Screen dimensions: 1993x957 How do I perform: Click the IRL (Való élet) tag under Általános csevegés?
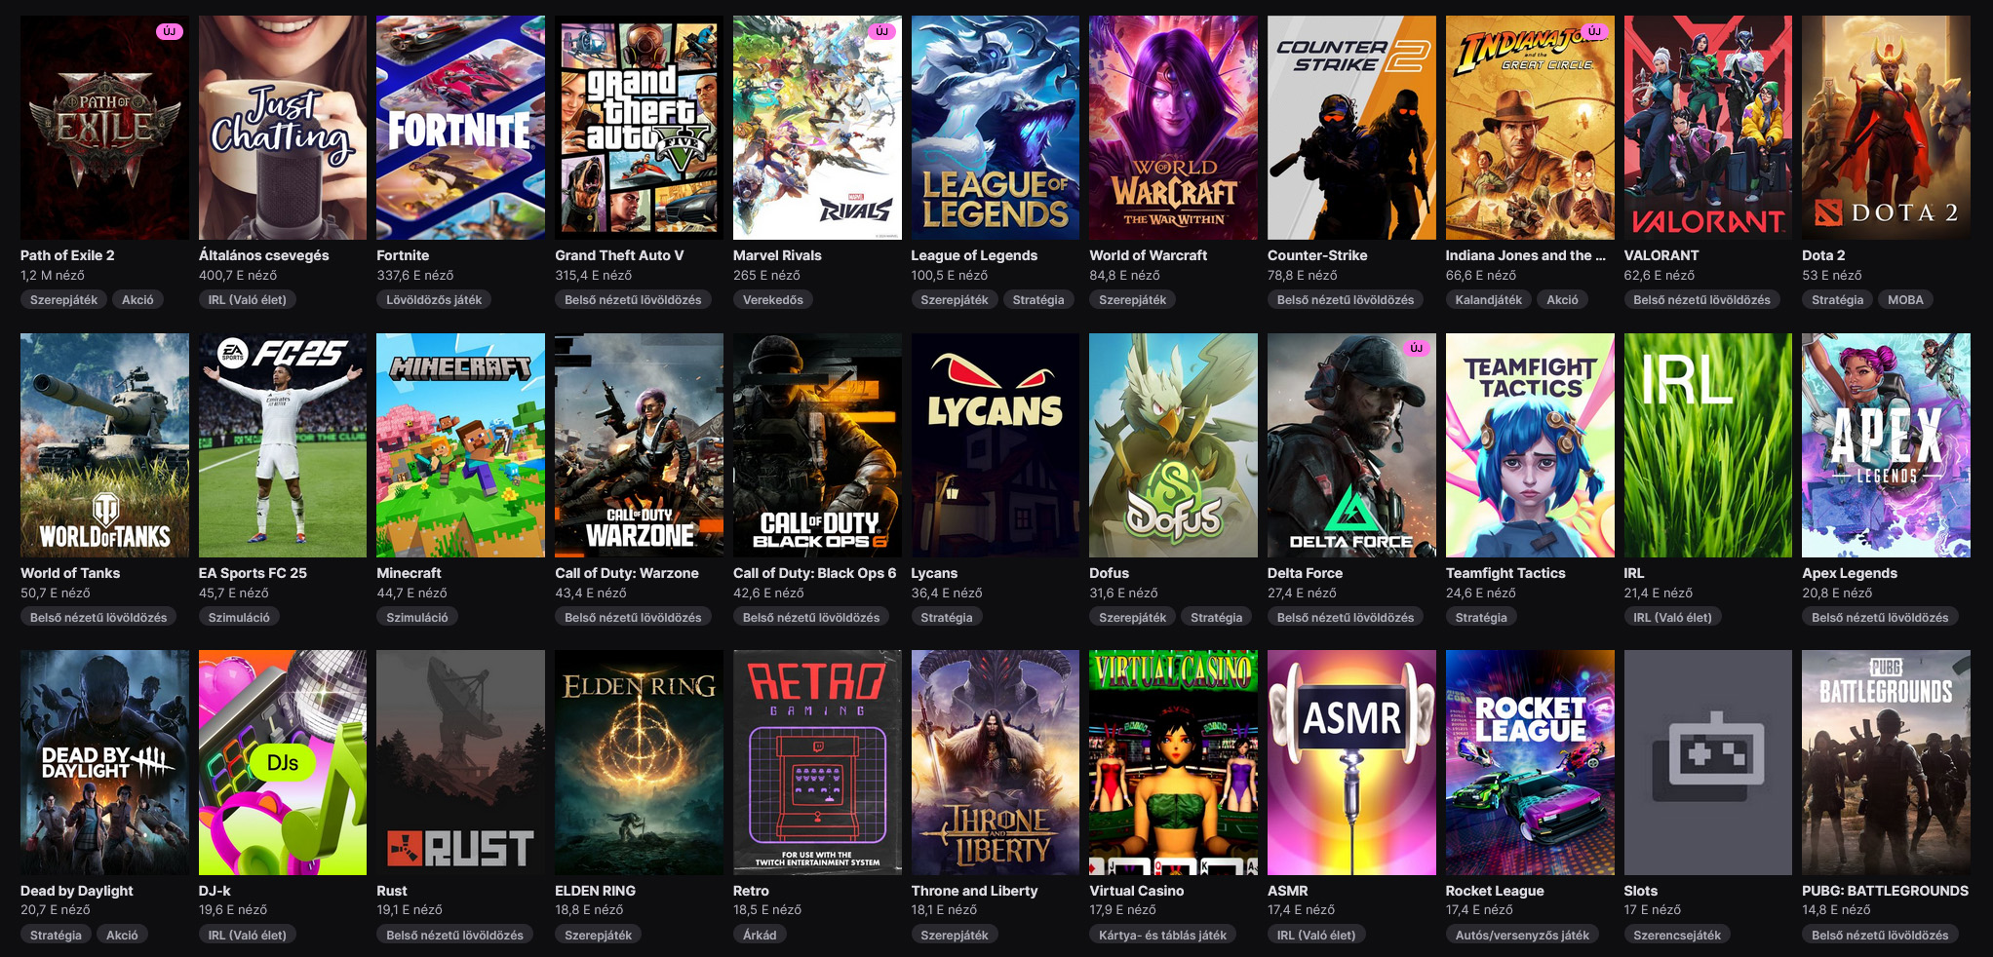(x=248, y=300)
